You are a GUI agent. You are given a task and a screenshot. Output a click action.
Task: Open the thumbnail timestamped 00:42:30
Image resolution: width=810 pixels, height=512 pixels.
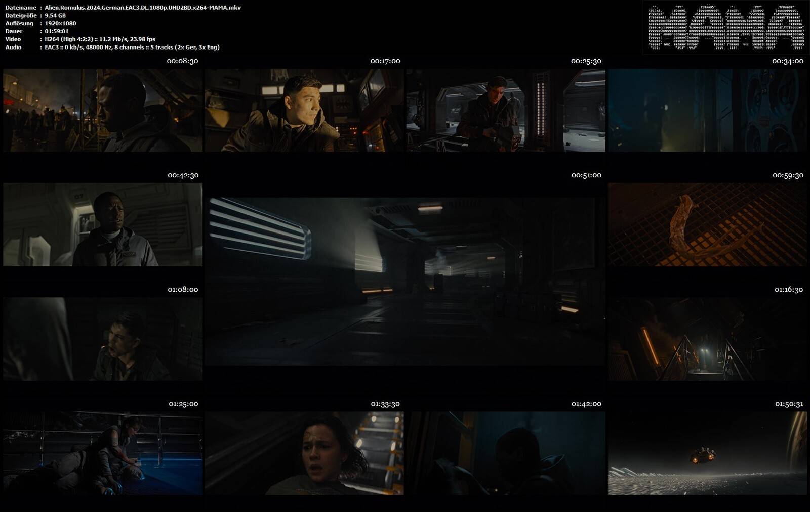tap(103, 224)
